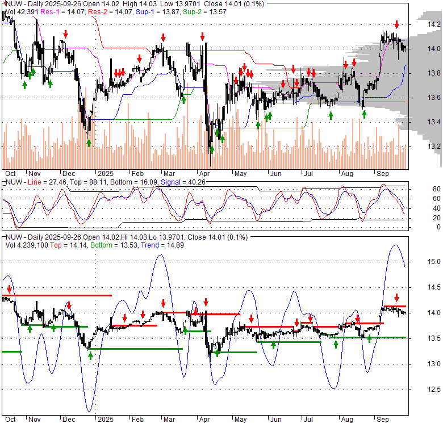Click the 80 level on oscillator axis
This screenshot has width=443, height=423.
click(x=437, y=189)
